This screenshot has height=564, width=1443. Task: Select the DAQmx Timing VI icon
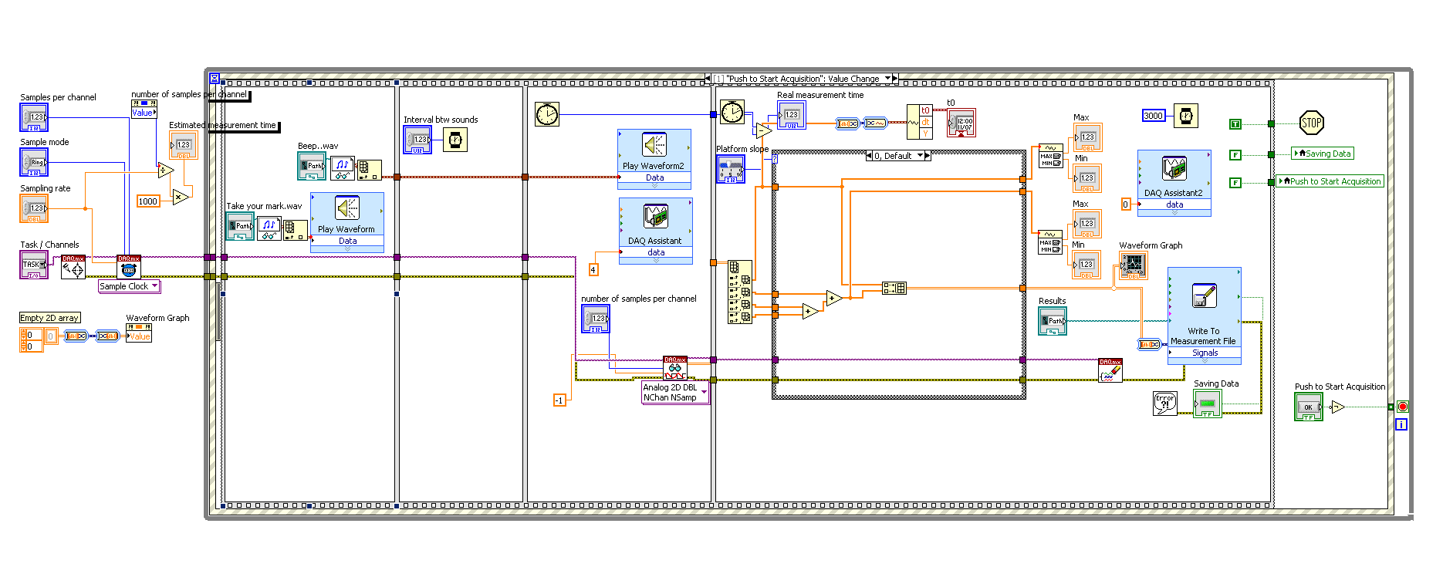click(129, 267)
